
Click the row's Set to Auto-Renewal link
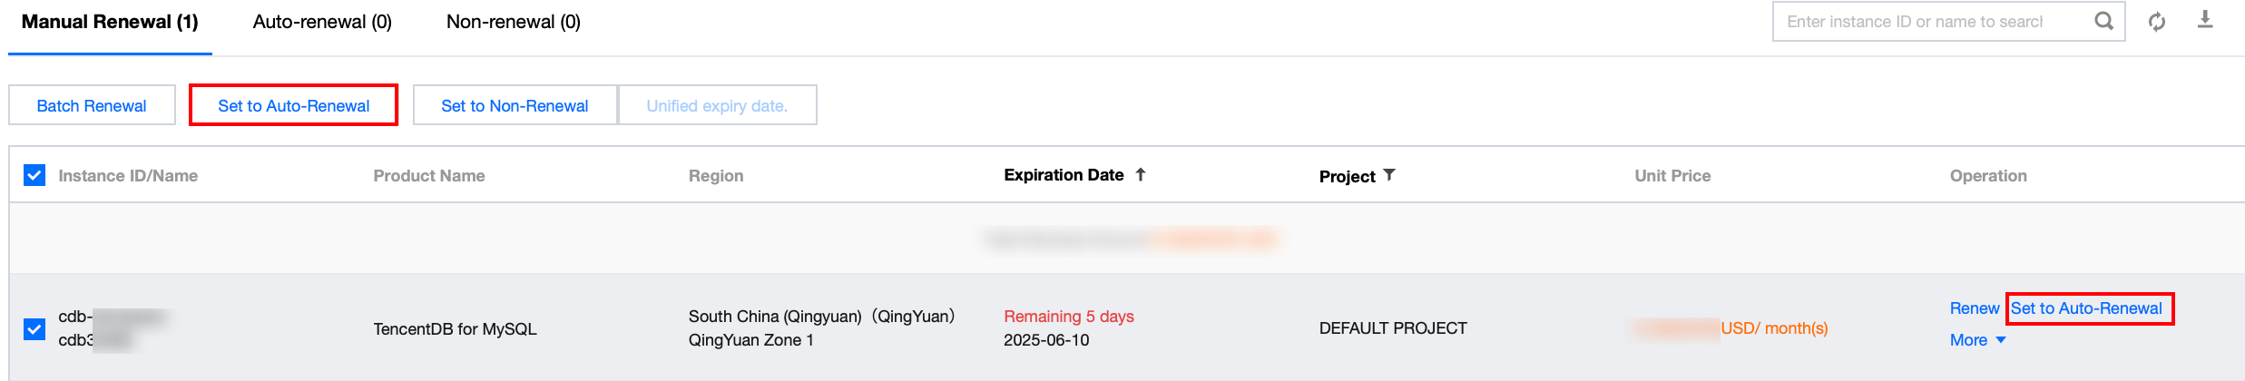(x=2086, y=308)
